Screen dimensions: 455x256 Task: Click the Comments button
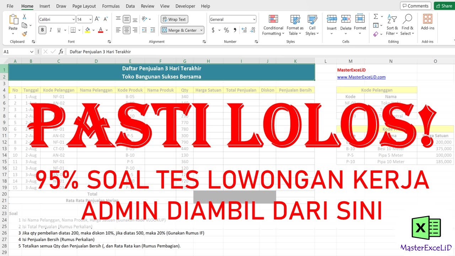pyautogui.click(x=416, y=6)
